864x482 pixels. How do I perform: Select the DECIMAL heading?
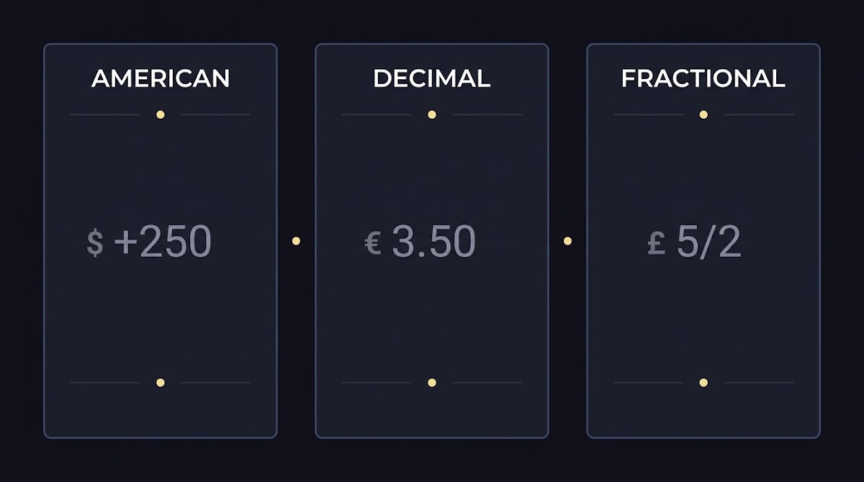[x=432, y=78]
